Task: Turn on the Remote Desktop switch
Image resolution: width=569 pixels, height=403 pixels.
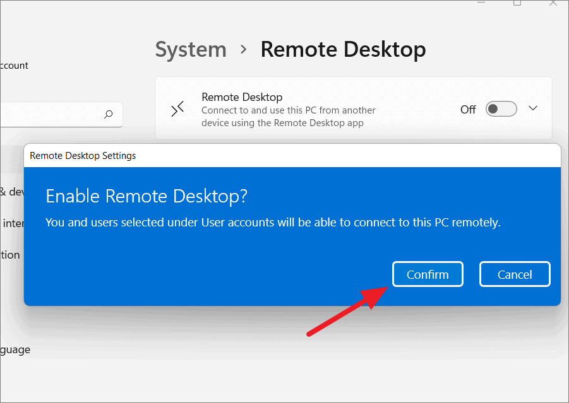Action: point(501,108)
